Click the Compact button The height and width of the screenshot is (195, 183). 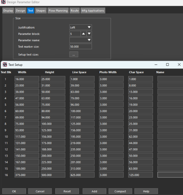pos(120,191)
